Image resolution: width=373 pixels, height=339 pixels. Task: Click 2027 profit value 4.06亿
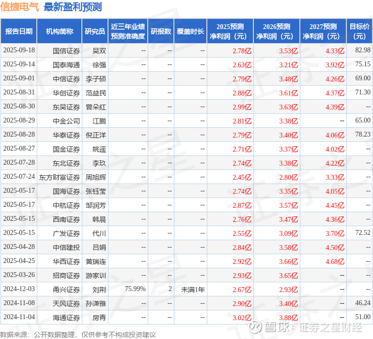pyautogui.click(x=335, y=135)
